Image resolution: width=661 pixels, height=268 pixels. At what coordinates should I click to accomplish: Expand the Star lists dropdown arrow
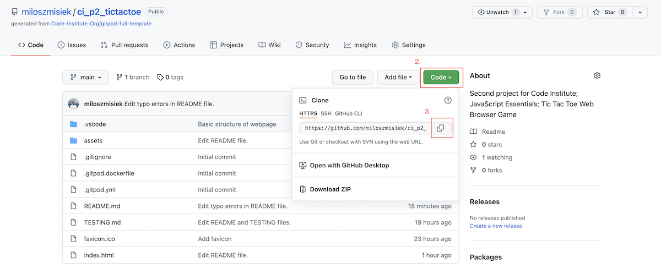click(x=640, y=12)
